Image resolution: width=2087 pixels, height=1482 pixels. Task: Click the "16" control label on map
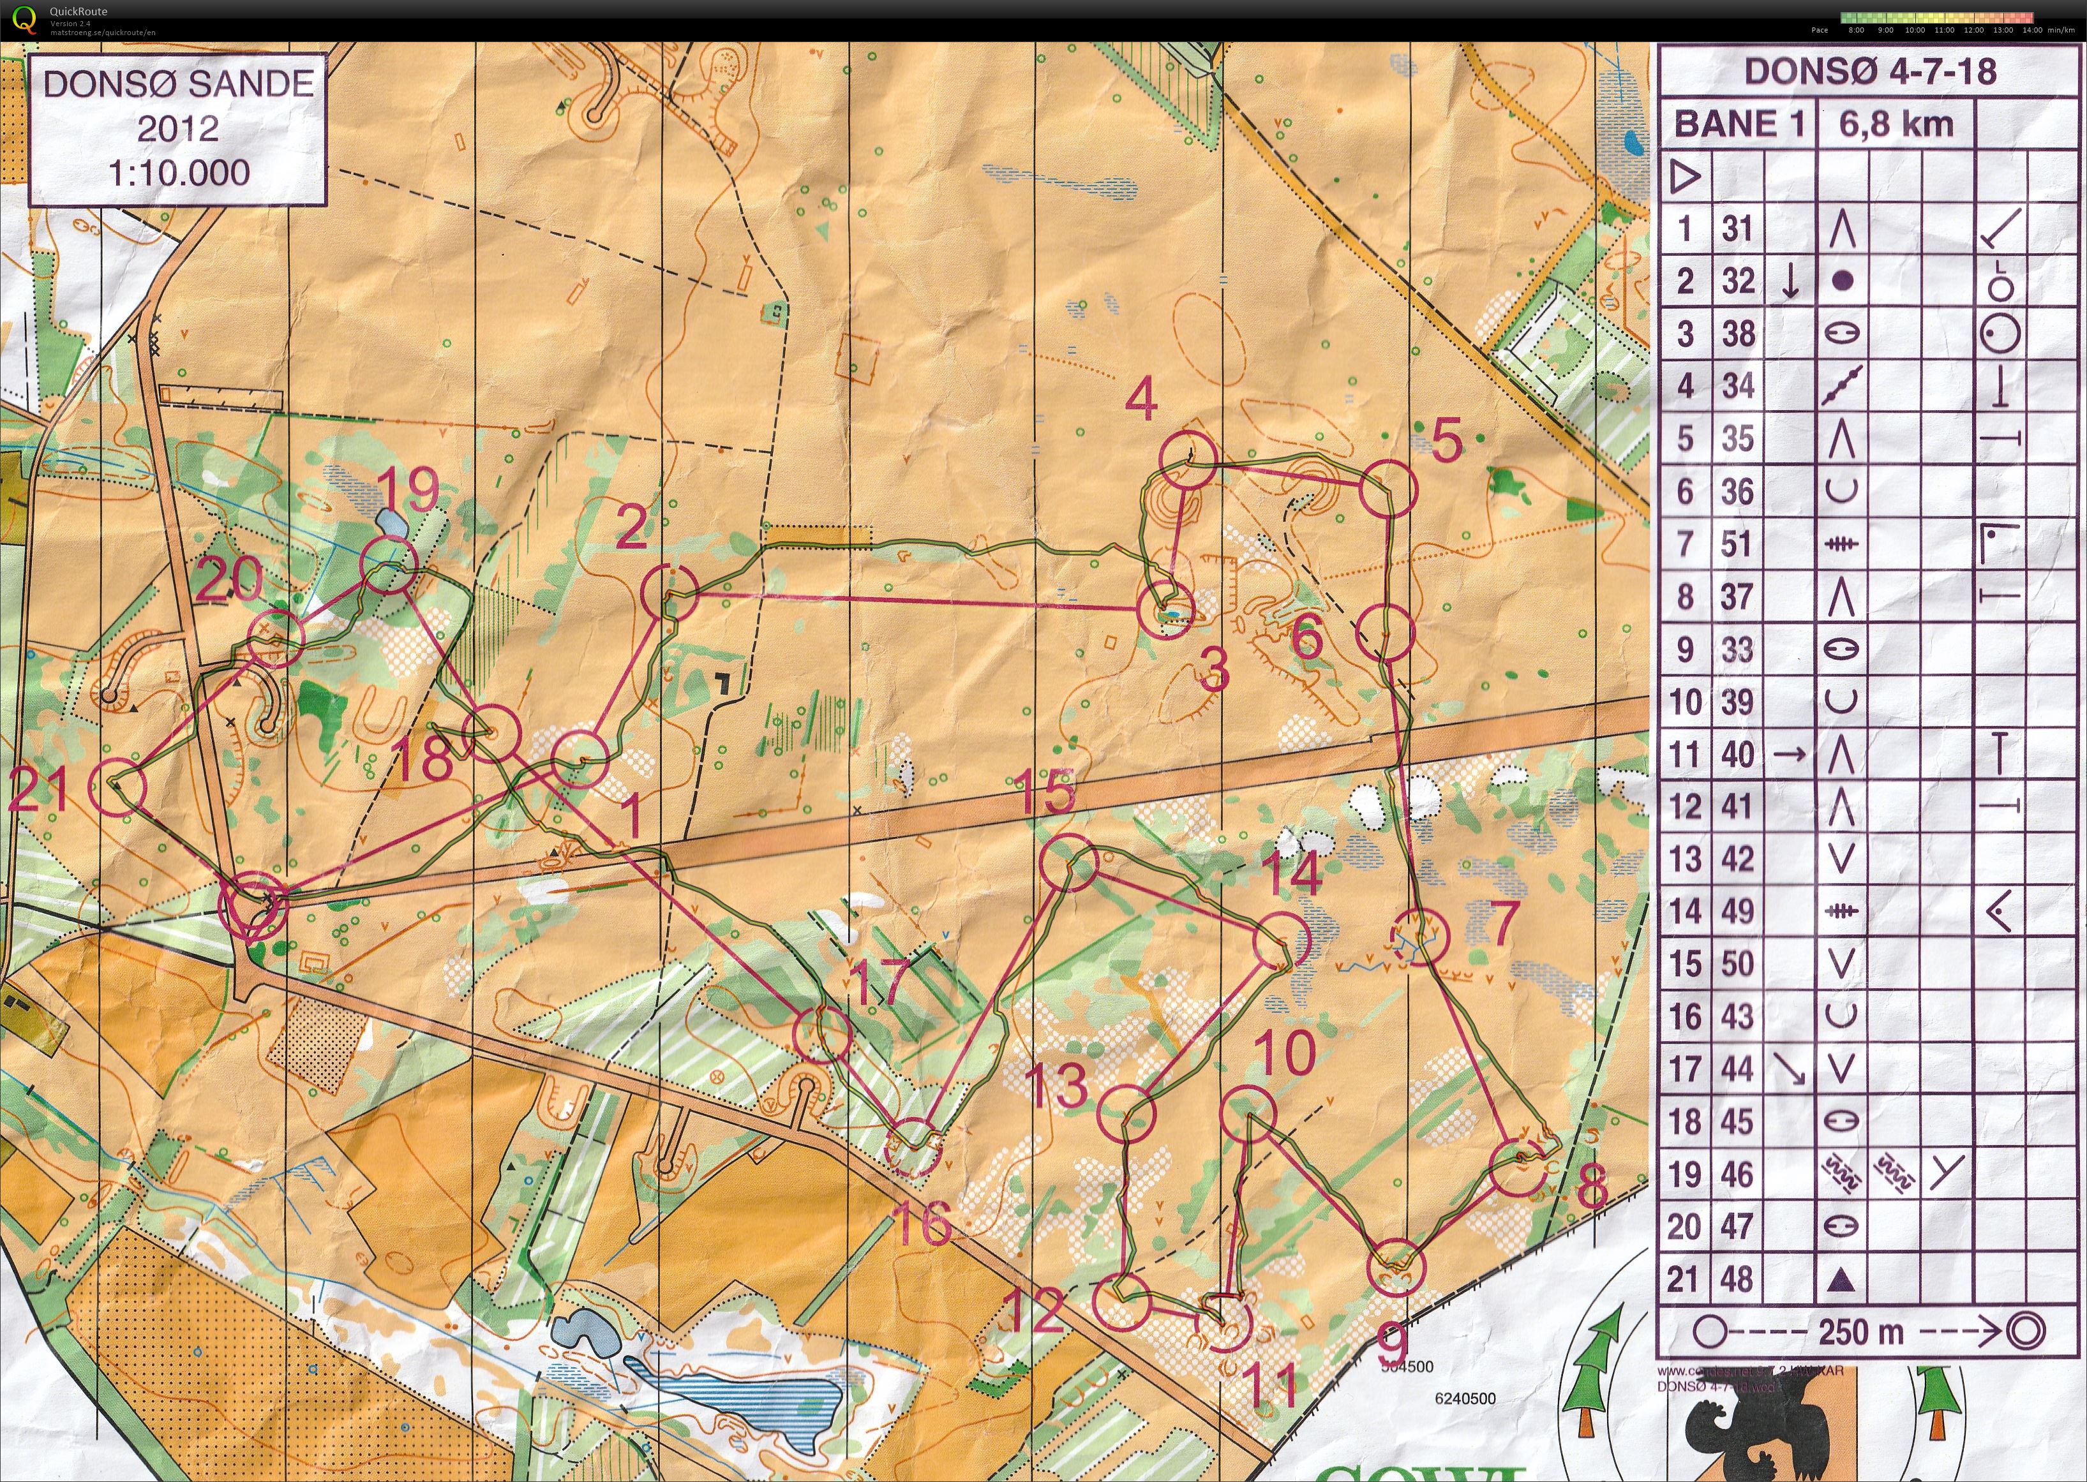(x=921, y=1223)
